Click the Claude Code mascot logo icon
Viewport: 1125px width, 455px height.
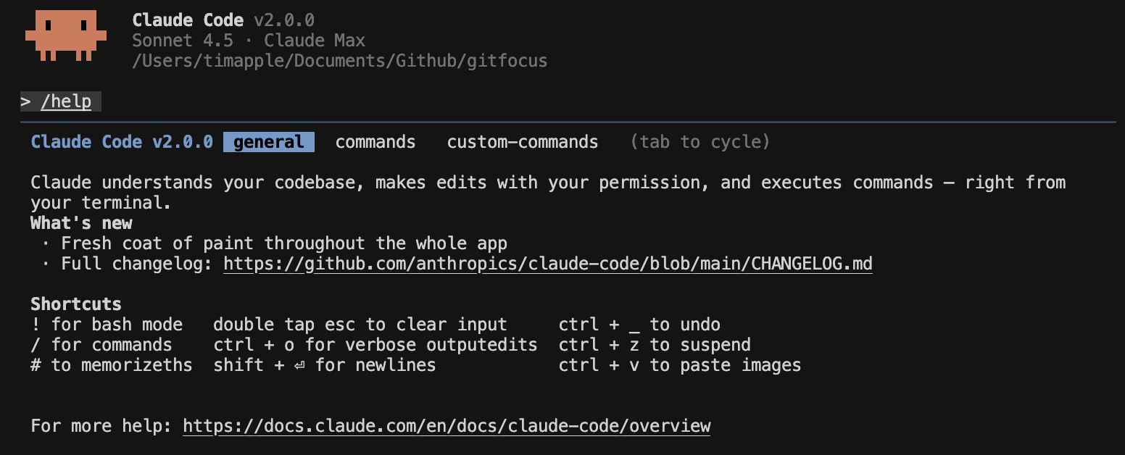(65, 33)
